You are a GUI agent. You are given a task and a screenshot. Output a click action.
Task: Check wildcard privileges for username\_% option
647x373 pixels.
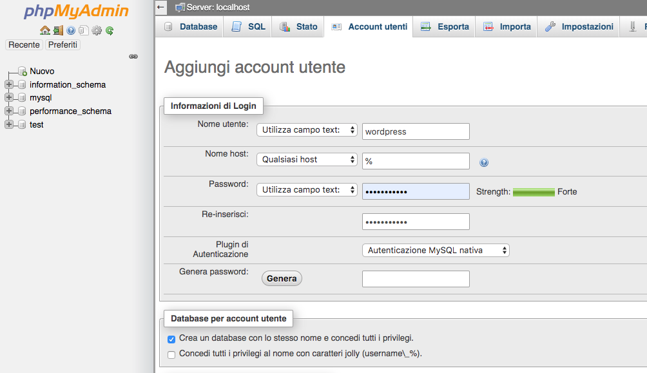pos(171,355)
